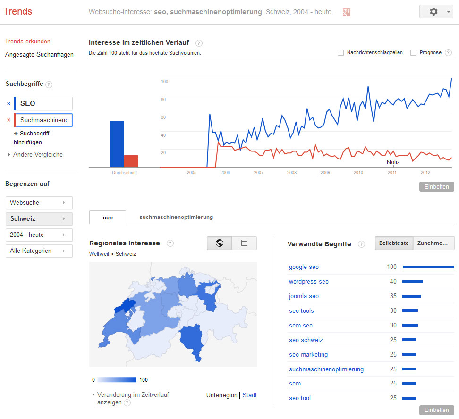Open the seo tools related term
This screenshot has width=459, height=419.
[301, 311]
